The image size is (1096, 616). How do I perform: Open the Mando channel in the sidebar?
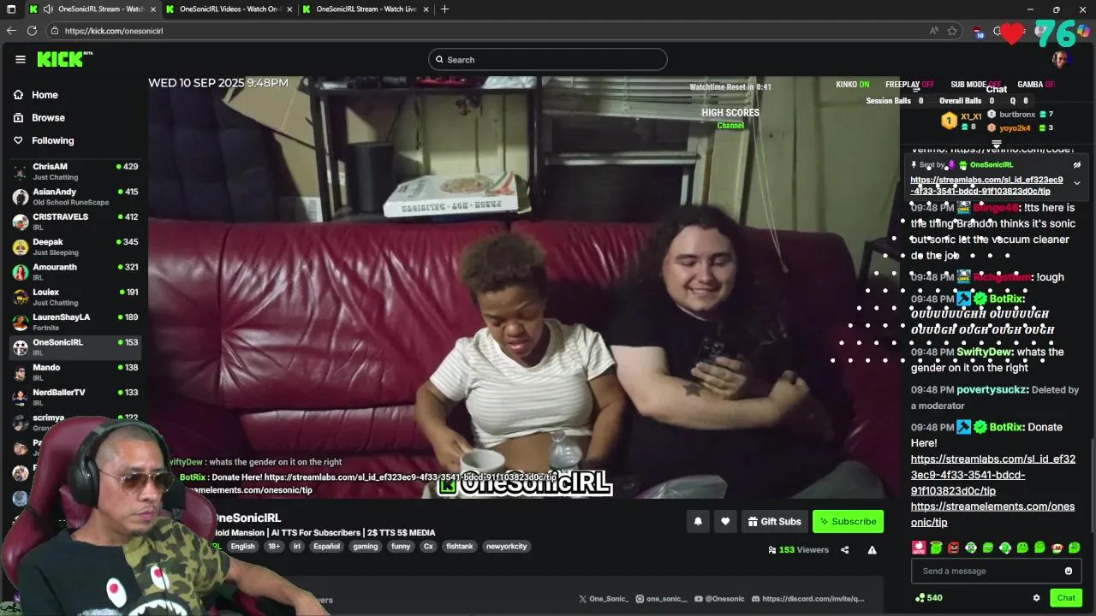coord(75,371)
